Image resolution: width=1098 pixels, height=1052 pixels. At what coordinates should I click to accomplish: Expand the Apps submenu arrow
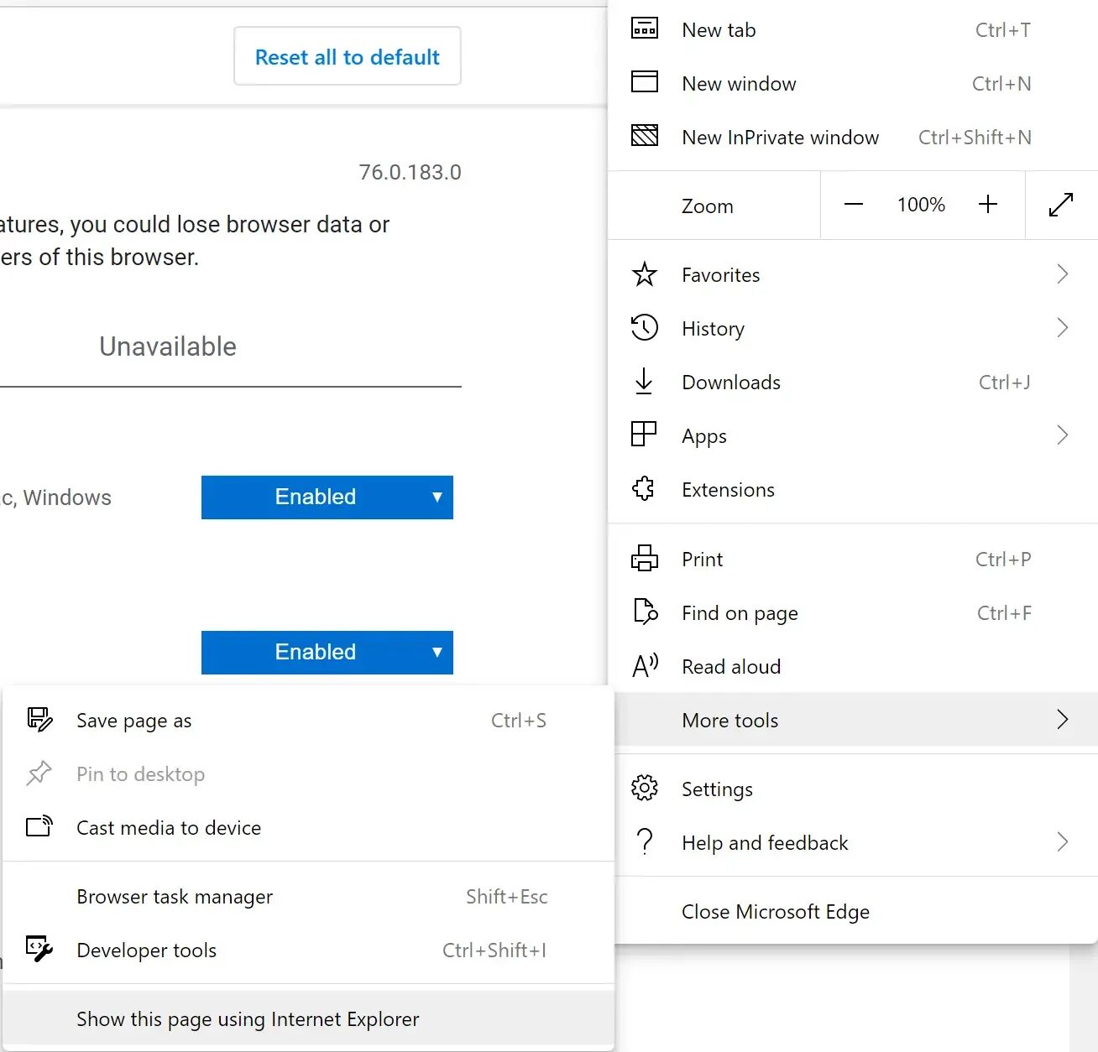(x=1062, y=435)
